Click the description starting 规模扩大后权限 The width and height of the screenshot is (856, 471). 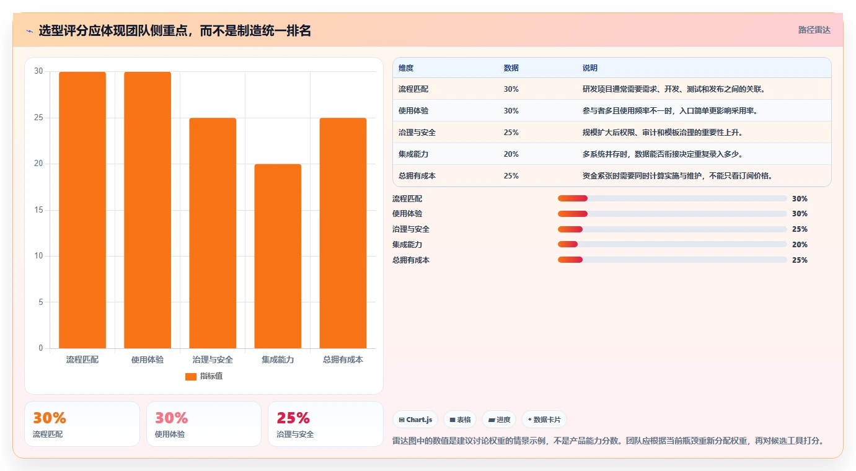point(663,133)
